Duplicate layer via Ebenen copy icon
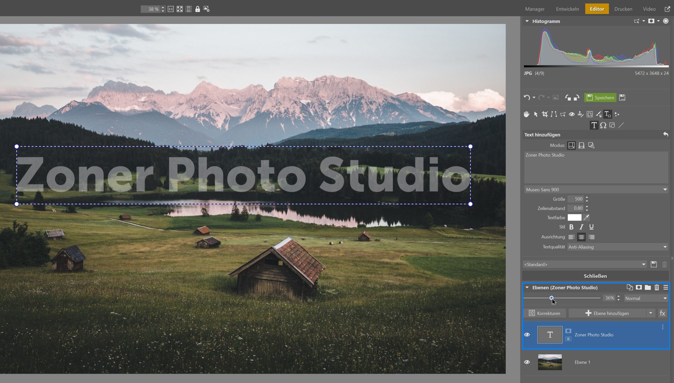Image resolution: width=674 pixels, height=383 pixels. 630,287
